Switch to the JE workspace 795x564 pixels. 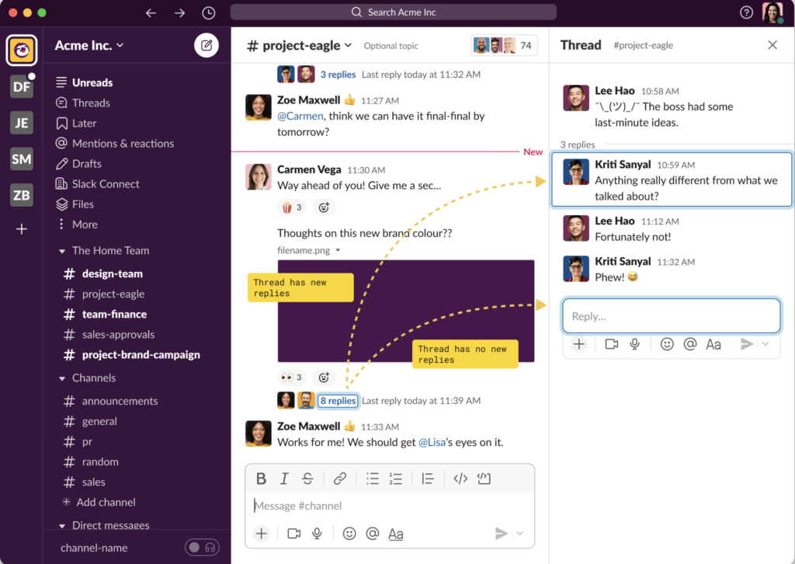tap(21, 123)
